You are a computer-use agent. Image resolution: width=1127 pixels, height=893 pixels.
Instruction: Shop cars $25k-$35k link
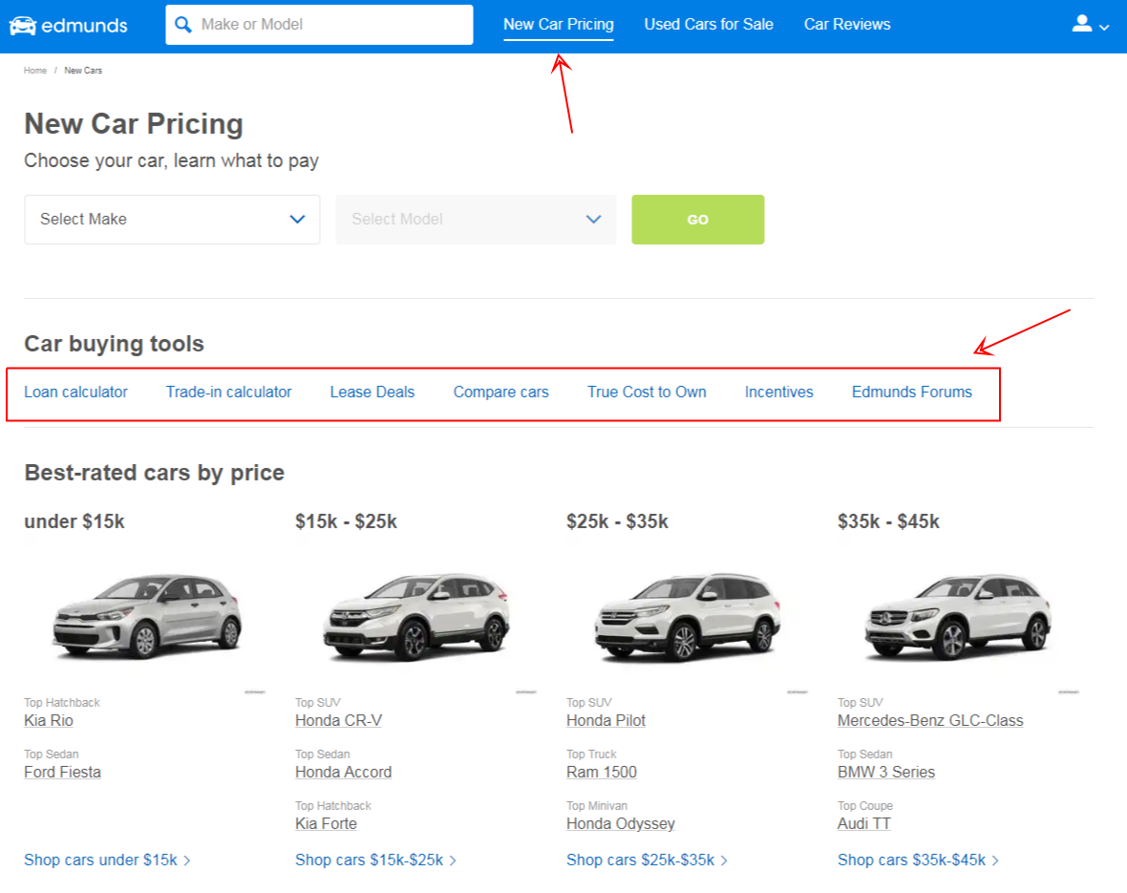pyautogui.click(x=647, y=860)
